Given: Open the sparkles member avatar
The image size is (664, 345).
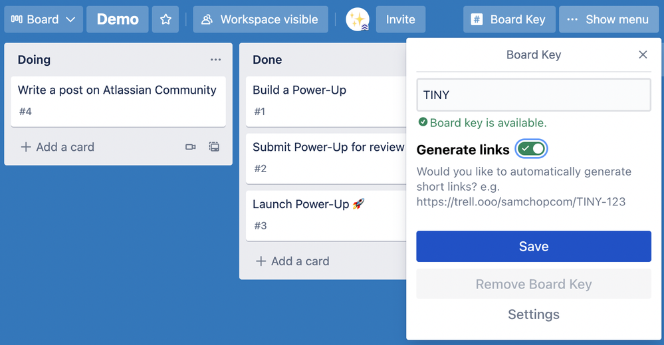Looking at the screenshot, I should coord(358,19).
